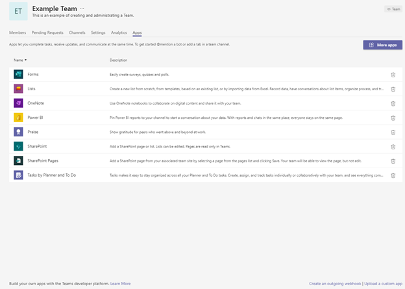Remove the Lists app via trash icon

tap(393, 89)
